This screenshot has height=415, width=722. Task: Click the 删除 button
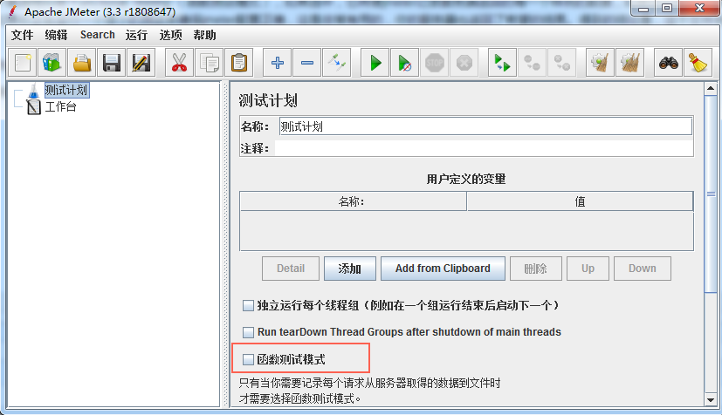tap(535, 269)
